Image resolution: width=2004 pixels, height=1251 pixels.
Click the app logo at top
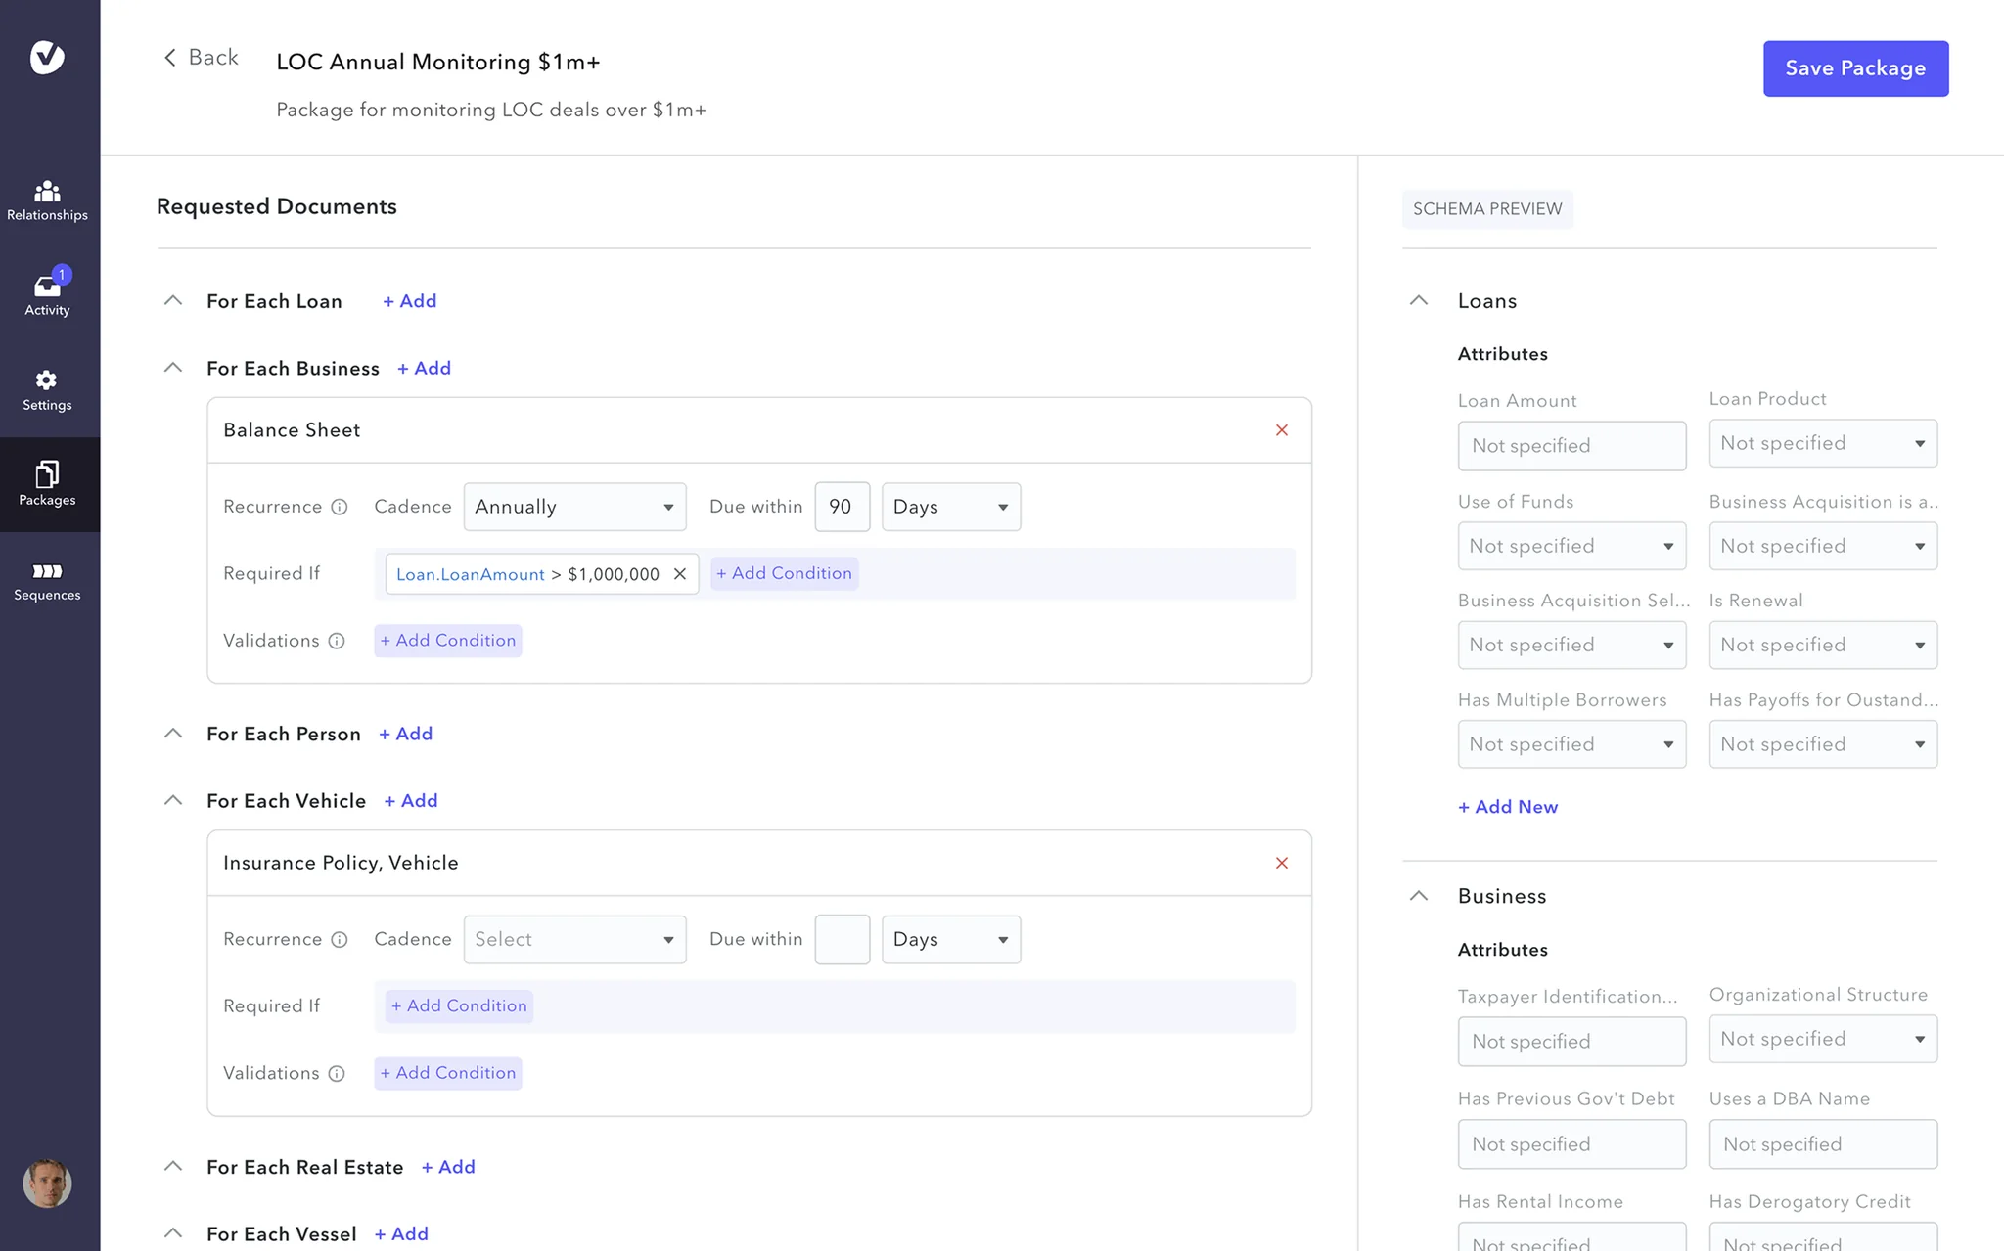pyautogui.click(x=47, y=57)
